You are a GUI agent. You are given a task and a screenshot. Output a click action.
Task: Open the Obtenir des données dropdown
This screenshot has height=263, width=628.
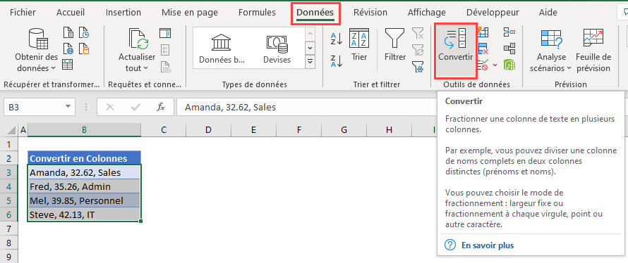pyautogui.click(x=36, y=50)
